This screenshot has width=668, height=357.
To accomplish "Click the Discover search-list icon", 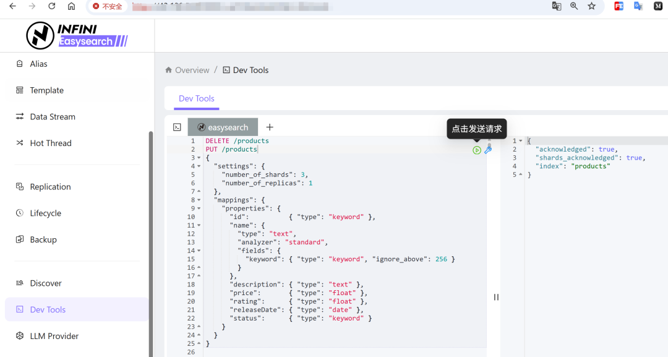I will [20, 283].
